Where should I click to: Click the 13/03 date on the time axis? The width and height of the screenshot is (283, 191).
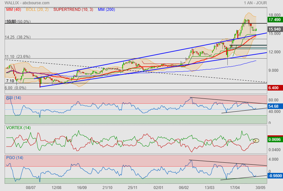coord(210,188)
